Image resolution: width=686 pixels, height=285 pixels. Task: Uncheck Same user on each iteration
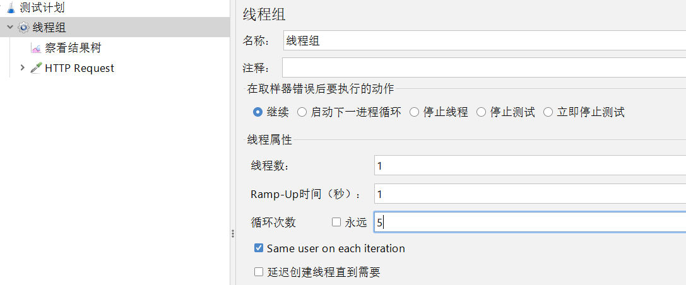click(x=258, y=248)
